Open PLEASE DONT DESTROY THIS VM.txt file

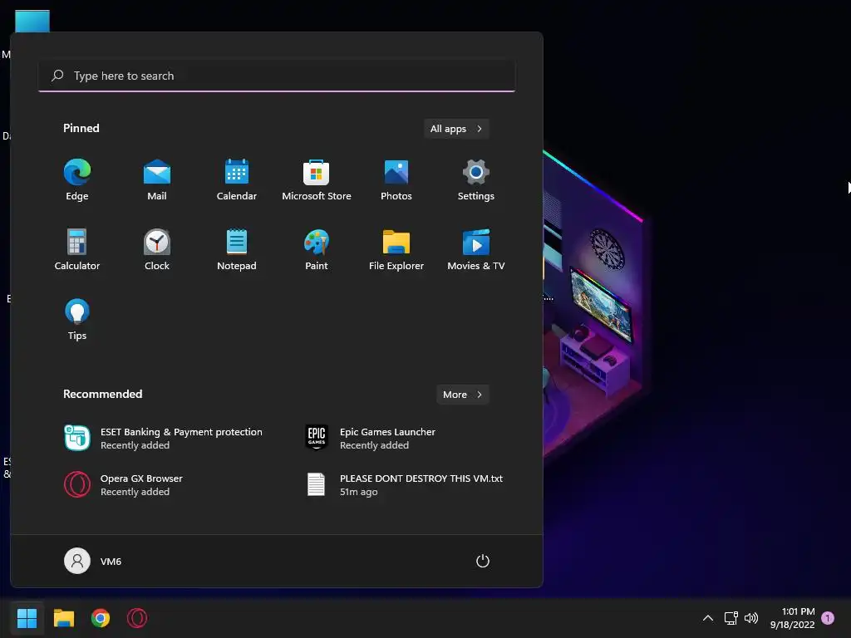405,484
